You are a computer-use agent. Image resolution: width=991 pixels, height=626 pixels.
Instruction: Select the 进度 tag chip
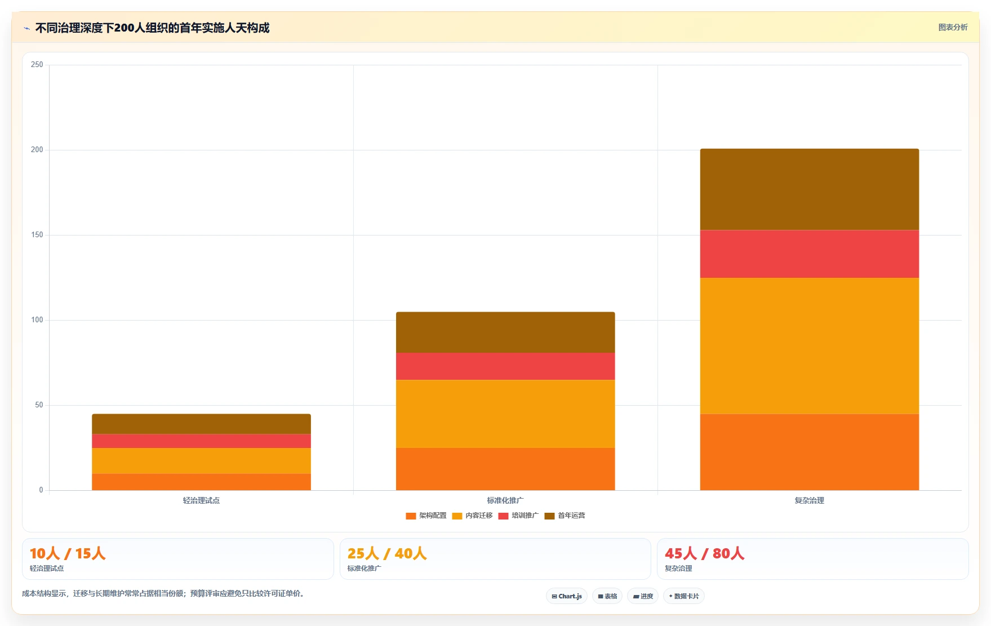tap(643, 596)
